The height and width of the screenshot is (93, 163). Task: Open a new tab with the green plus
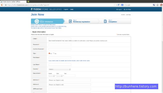tap(28, 2)
